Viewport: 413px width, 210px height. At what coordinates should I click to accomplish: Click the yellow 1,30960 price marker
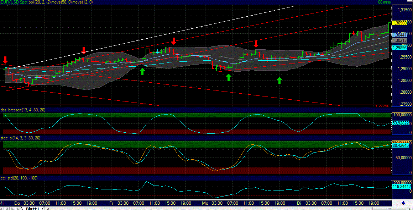click(401, 22)
